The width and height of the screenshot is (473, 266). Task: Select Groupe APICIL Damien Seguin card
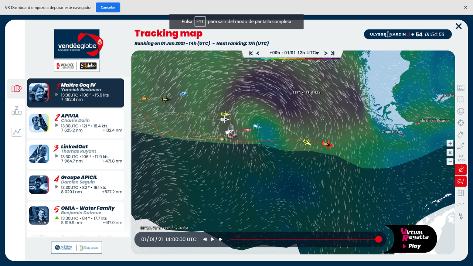75,185
